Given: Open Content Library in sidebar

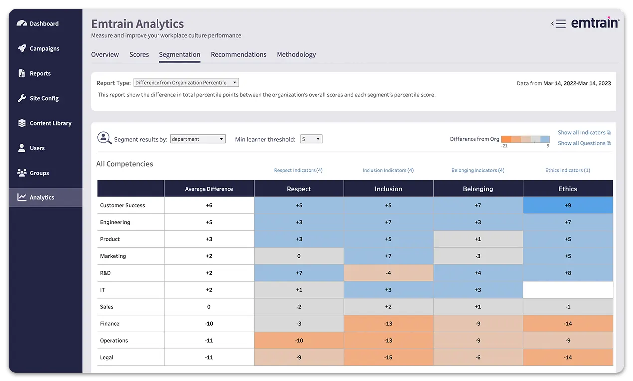Looking at the screenshot, I should (45, 123).
